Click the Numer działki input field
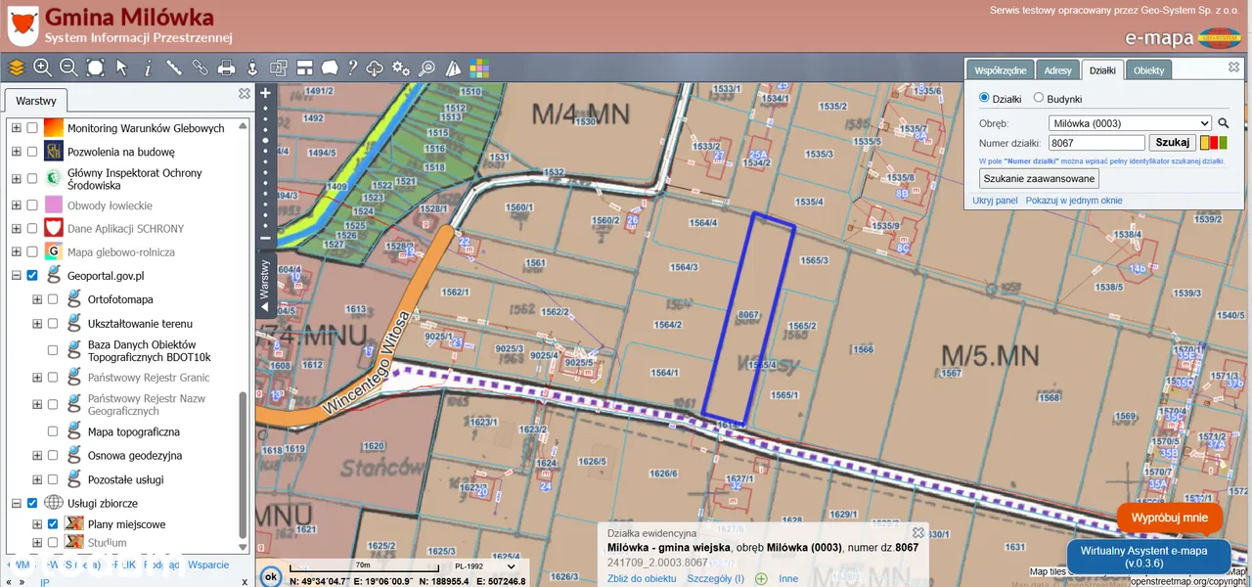This screenshot has height=587, width=1252. click(1095, 143)
